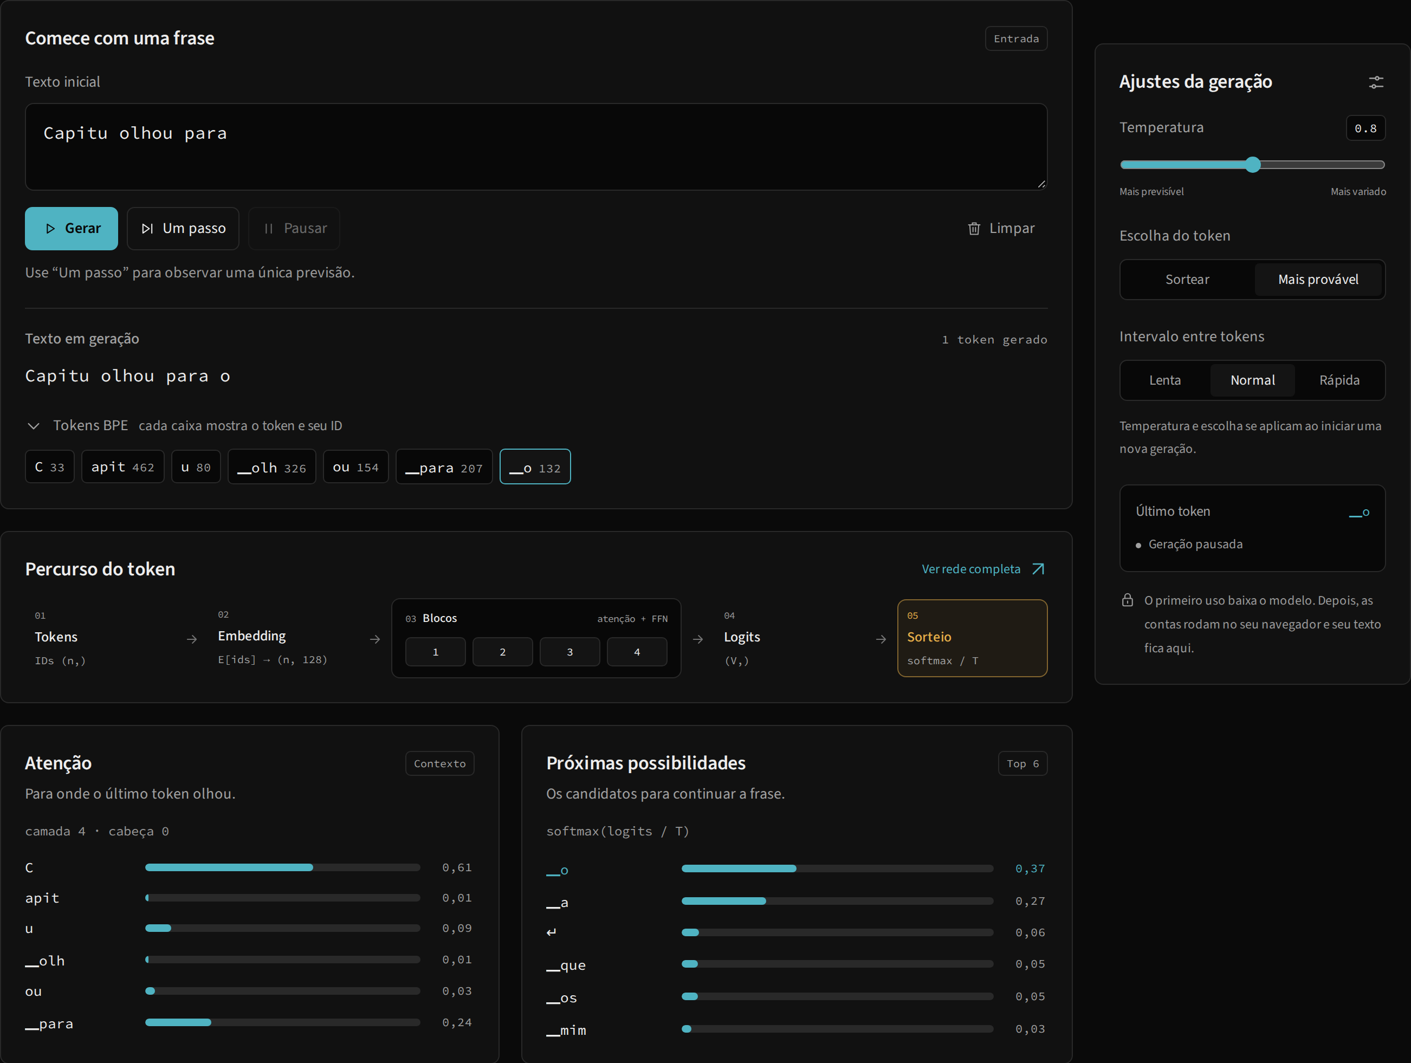Click the Tokens step in Percurso do token
Image resolution: width=1411 pixels, height=1063 pixels.
coord(100,638)
